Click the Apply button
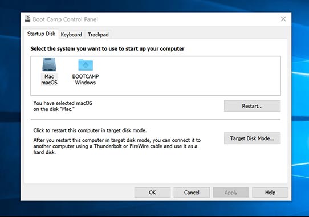Screen dimensions: 309x217 click(x=231, y=193)
